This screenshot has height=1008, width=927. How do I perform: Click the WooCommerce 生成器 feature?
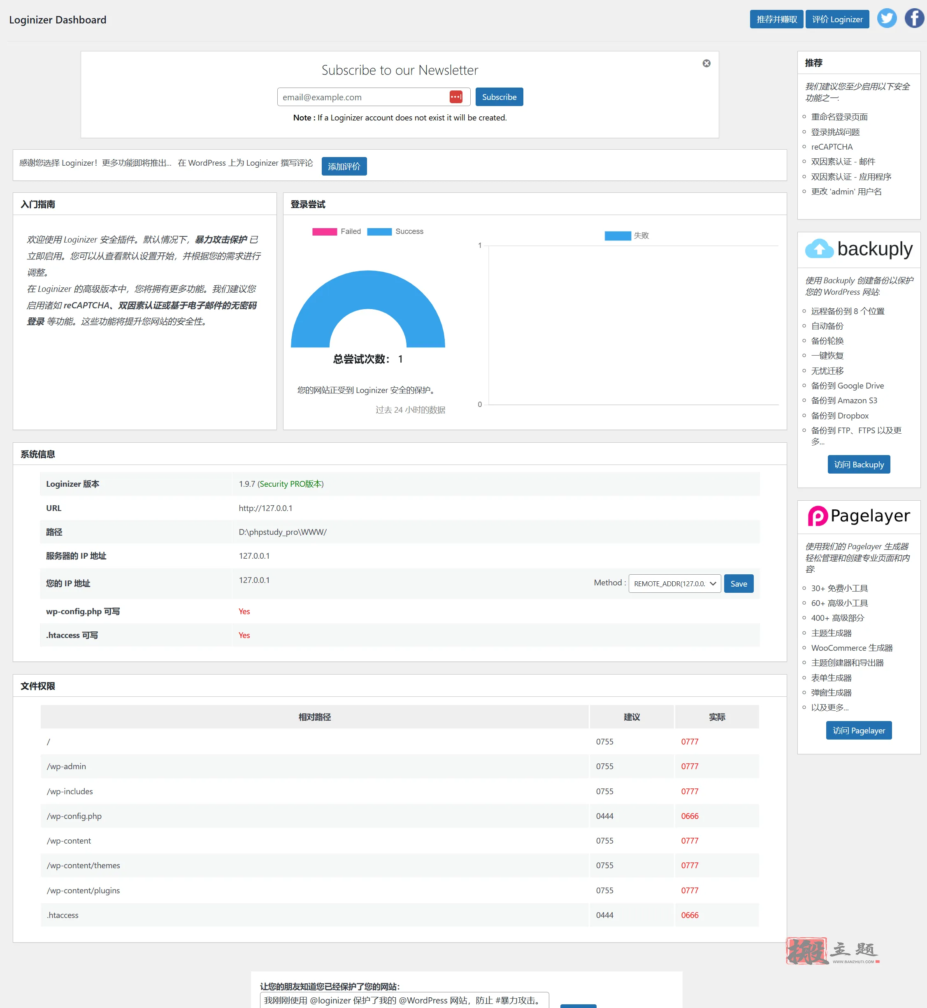(x=852, y=647)
